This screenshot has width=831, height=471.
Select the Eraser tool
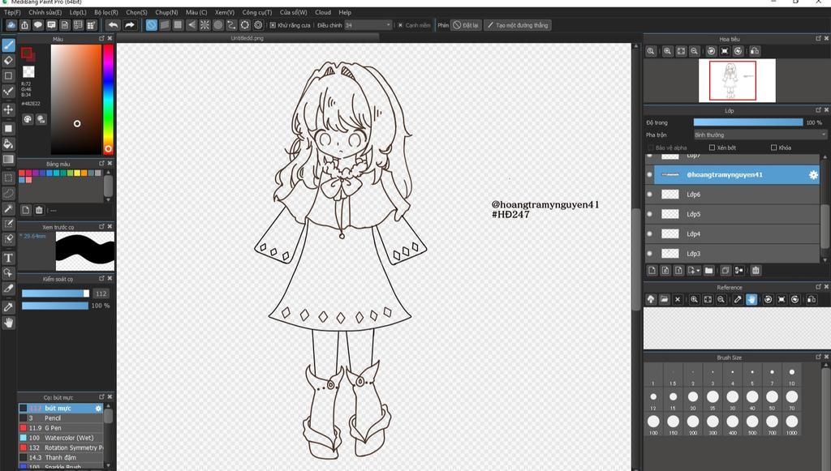pos(8,60)
